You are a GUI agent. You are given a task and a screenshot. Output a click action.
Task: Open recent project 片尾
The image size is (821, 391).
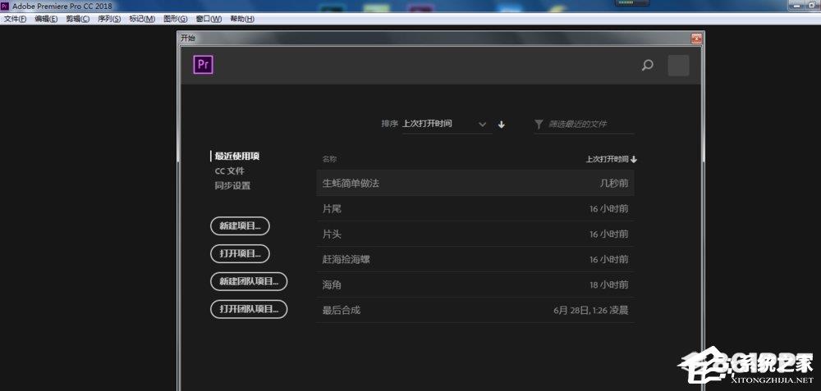[475, 208]
